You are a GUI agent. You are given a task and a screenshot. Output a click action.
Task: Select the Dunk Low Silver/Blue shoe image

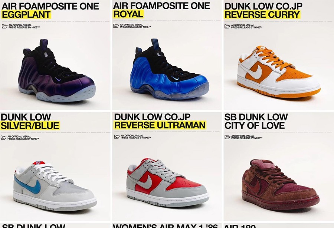coord(55,186)
